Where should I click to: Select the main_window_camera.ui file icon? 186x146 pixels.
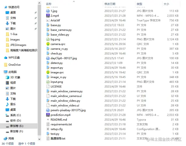pos(48,96)
